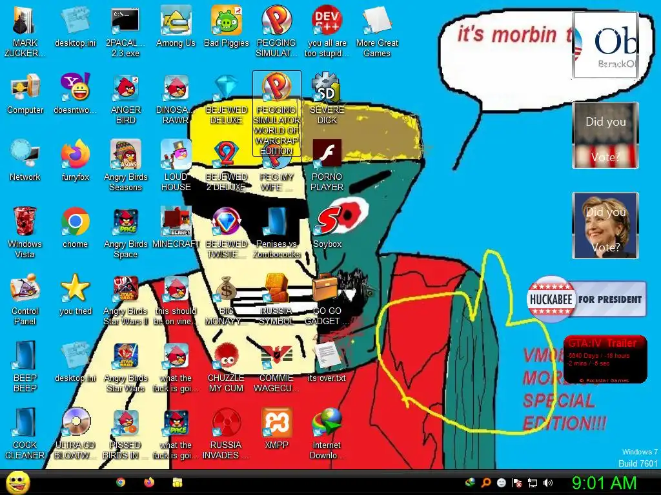Open the network tray icon
Viewport: 661px width, 495px height.
(533, 483)
